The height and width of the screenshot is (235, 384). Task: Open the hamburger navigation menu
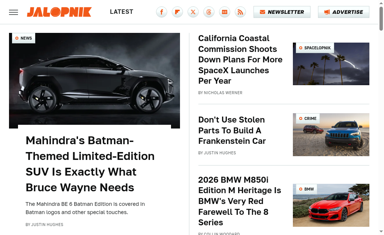click(x=13, y=12)
